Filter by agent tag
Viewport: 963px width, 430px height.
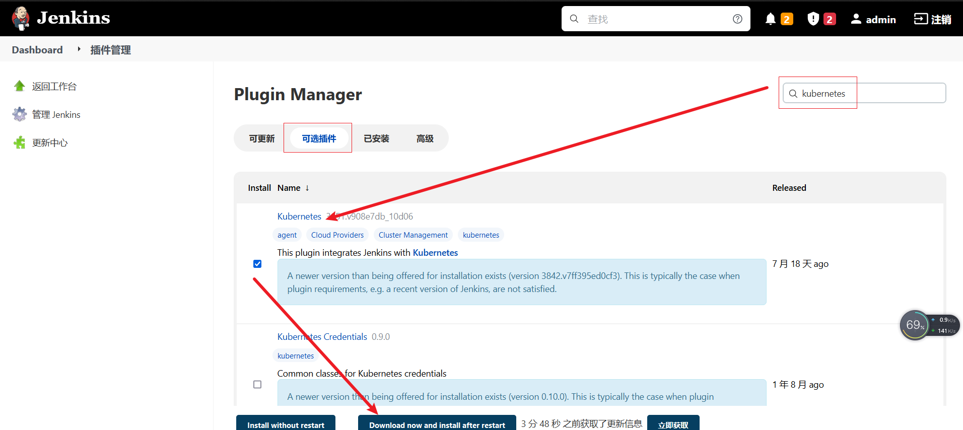tap(287, 235)
